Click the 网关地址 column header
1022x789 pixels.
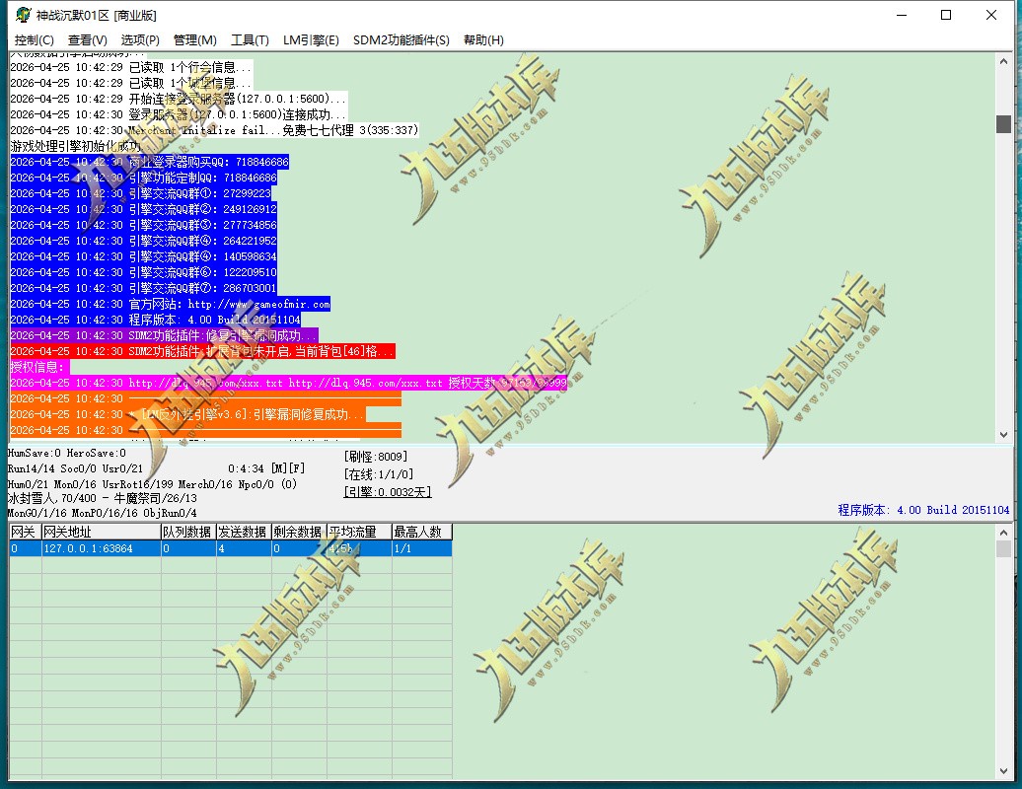coord(101,532)
